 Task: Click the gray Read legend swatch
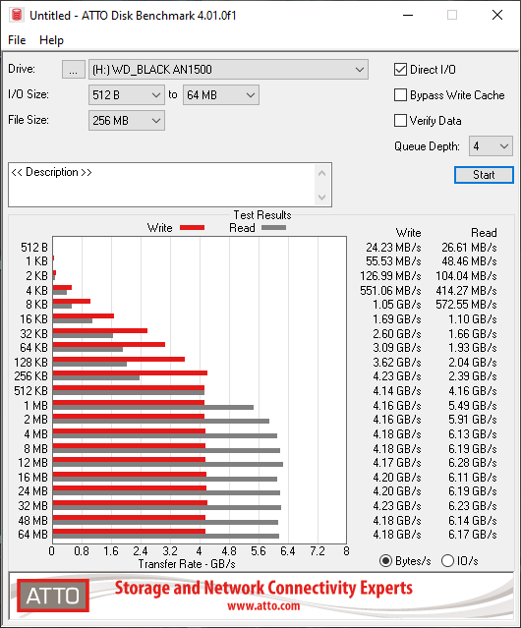(x=273, y=228)
